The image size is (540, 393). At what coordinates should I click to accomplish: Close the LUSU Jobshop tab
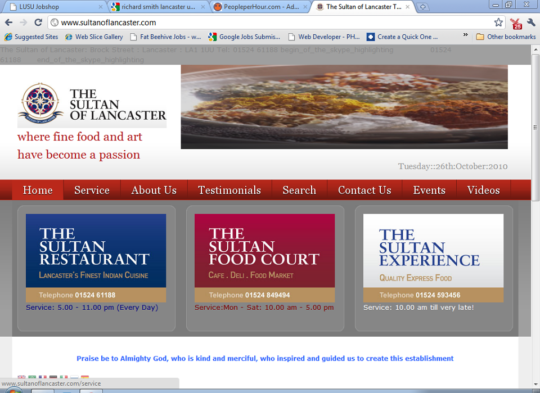coord(101,7)
